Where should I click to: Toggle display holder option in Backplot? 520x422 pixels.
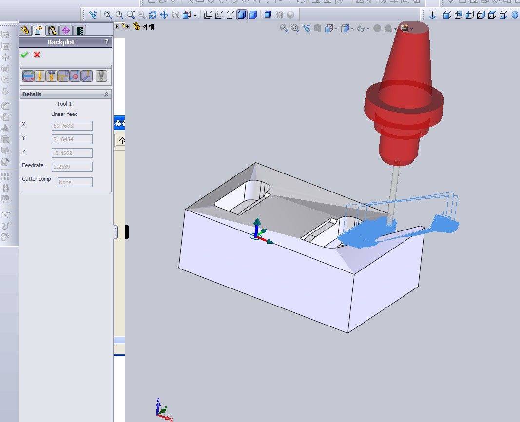[51, 76]
